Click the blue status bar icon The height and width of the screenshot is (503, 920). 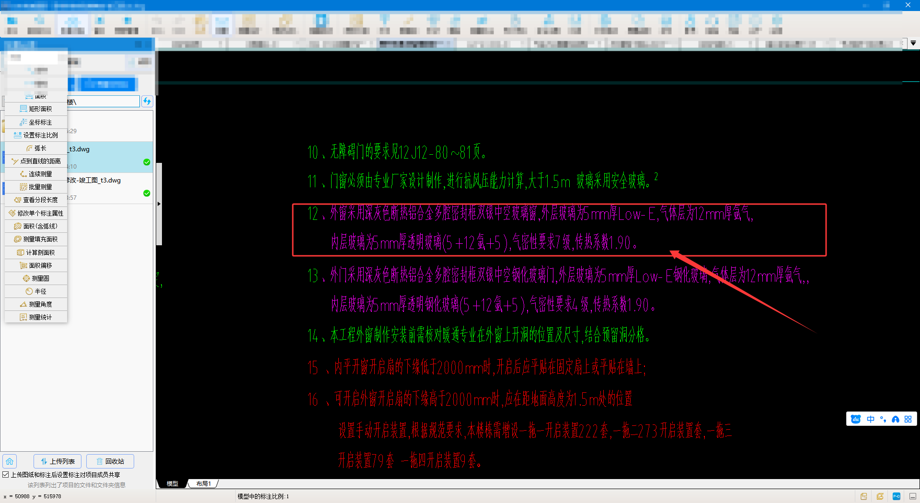click(897, 496)
